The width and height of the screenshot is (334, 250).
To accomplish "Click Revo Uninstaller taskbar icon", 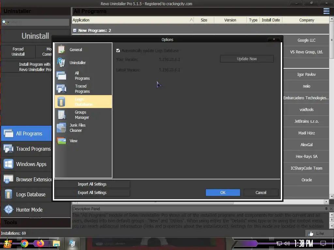I will point(72,243).
